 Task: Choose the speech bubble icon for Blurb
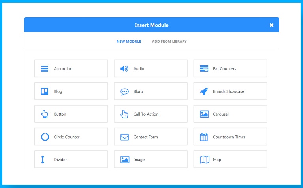coord(124,91)
